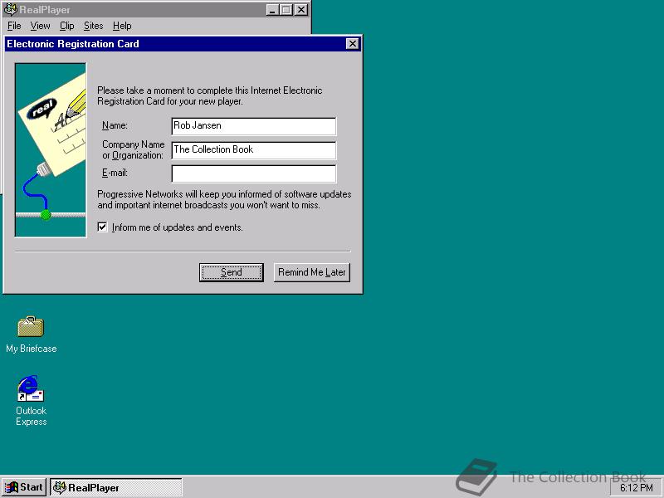Open the Windows Start menu

[x=24, y=487]
